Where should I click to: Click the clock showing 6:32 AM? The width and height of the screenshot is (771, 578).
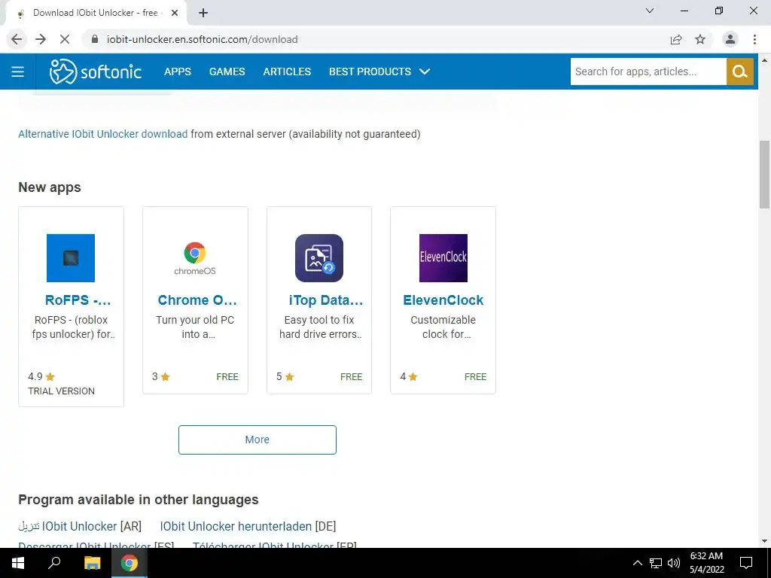point(706,556)
